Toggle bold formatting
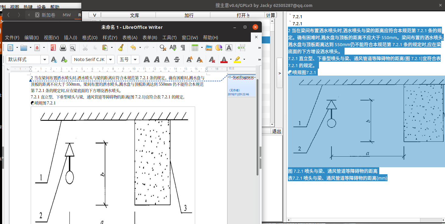445x224 pixels. 146,59
